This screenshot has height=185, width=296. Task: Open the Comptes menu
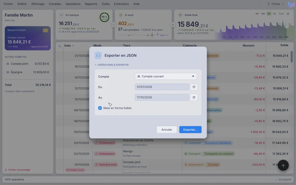[55, 4]
